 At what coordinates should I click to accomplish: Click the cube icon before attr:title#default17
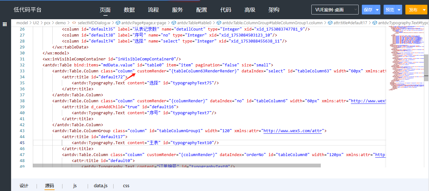click(330, 23)
